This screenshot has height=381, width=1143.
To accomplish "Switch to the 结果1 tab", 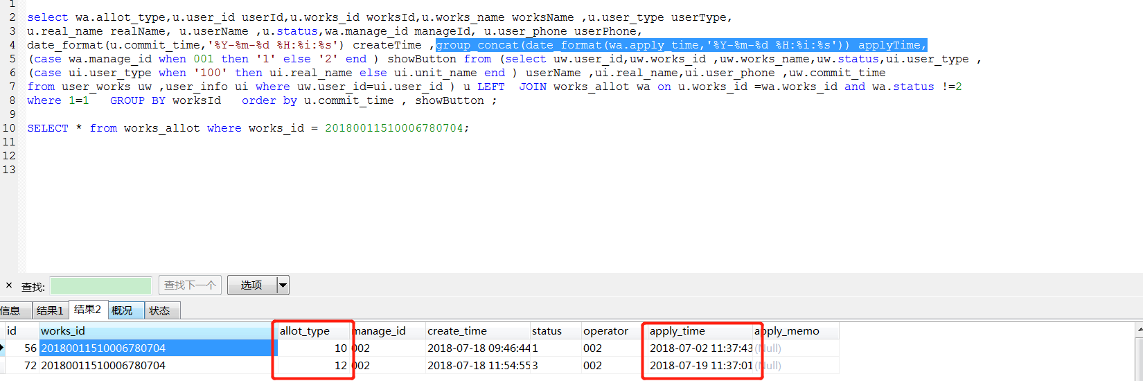I will (50, 310).
